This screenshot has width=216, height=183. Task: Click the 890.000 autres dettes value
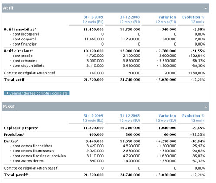96,161
